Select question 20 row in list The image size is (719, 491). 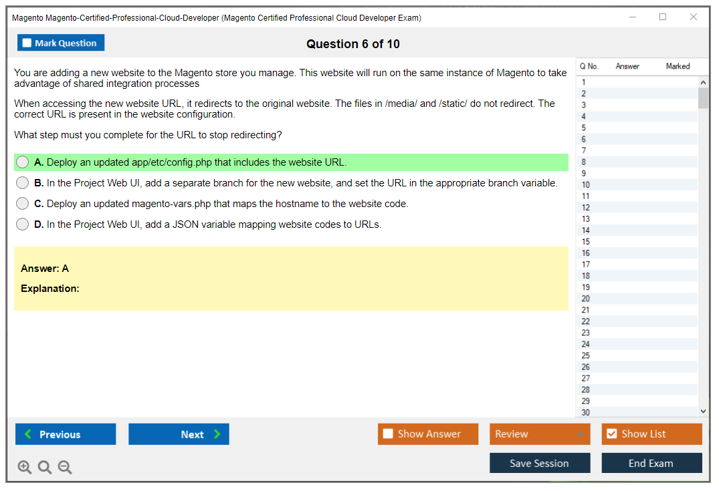click(586, 299)
